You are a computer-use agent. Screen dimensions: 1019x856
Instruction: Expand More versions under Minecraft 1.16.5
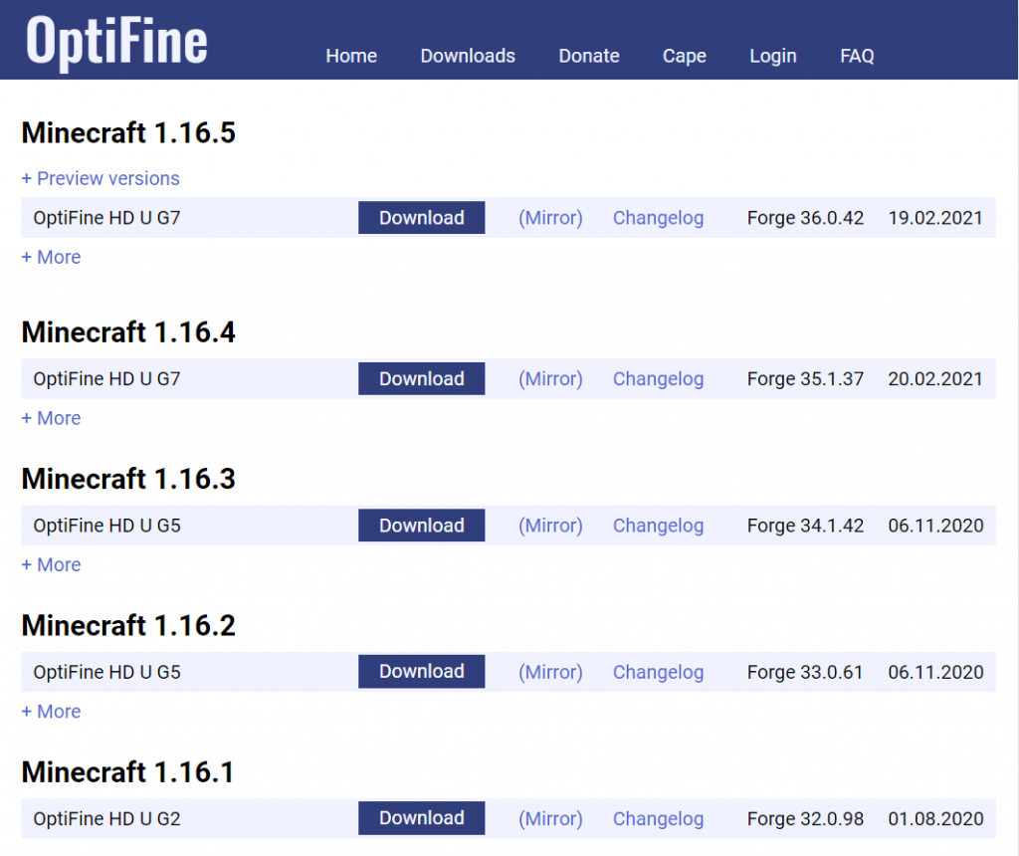[52, 257]
